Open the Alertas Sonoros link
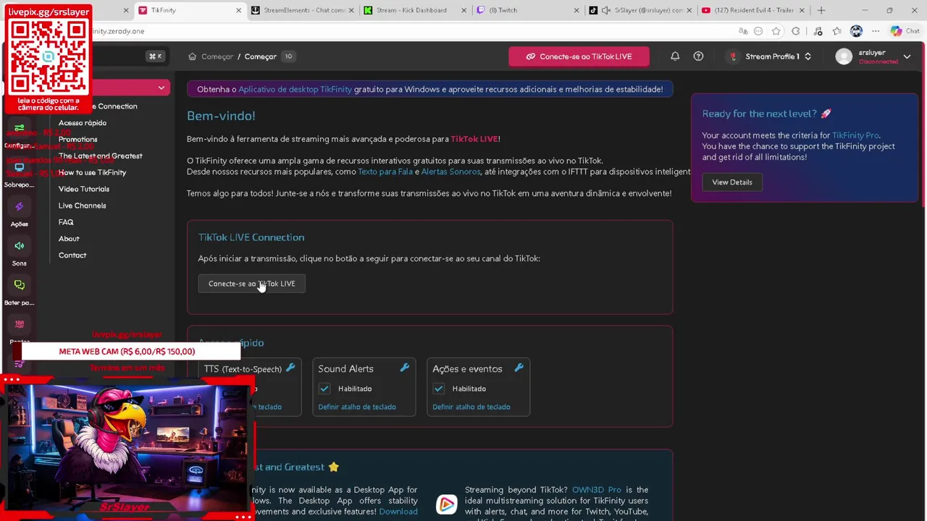Screen dimensions: 927x521 click(x=450, y=171)
